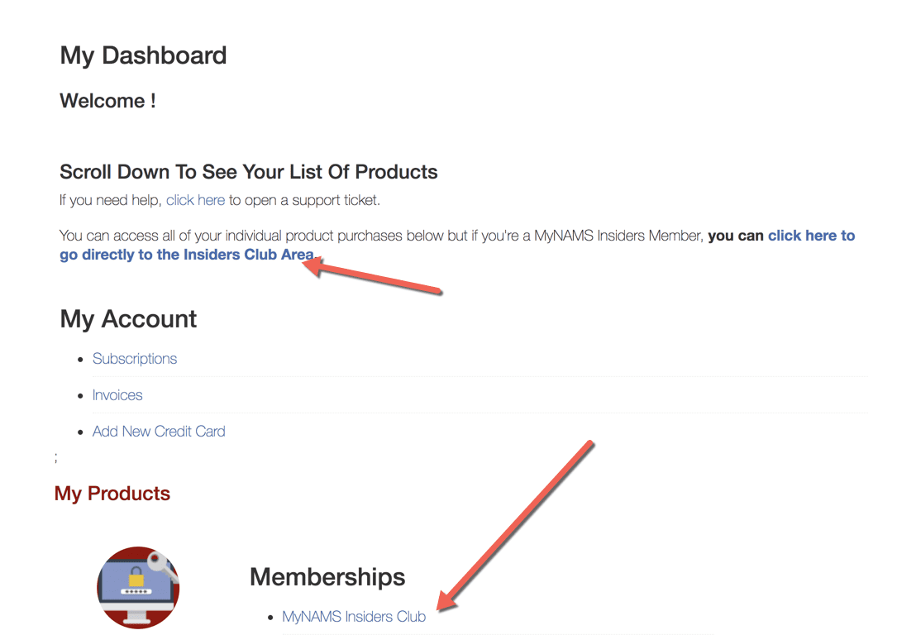
Task: Click the 'If you need help' text
Action: [111, 200]
